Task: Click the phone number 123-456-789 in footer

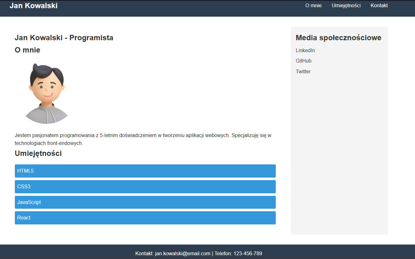Action: 248,254
